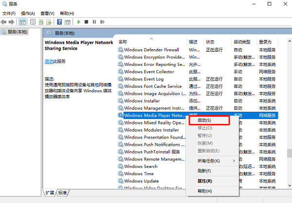Switch to the 扩展 tab

tap(50, 193)
